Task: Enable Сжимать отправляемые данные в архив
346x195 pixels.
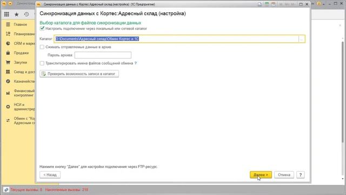Action: [x=42, y=47]
